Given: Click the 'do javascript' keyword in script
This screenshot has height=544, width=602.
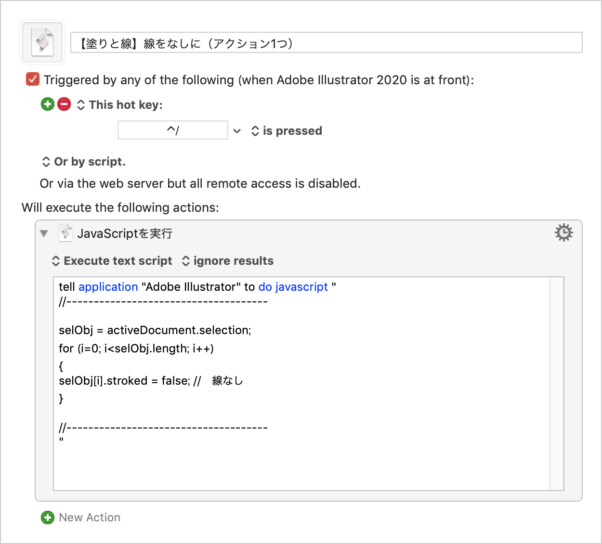Looking at the screenshot, I should [293, 287].
